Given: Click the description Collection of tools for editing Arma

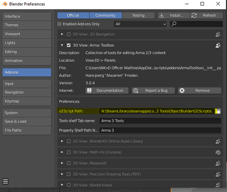Looking at the screenshot, I should [126, 53].
